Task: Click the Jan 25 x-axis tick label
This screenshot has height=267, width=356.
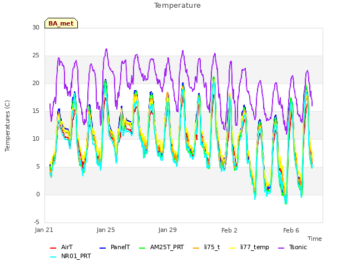Action: pos(106,230)
